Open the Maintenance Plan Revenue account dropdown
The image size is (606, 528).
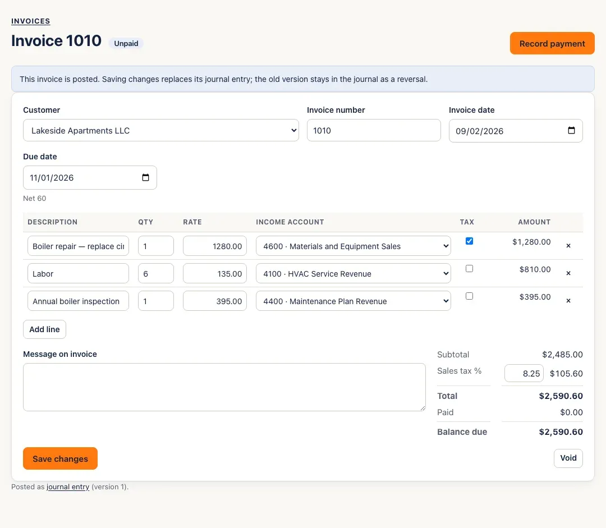(x=353, y=301)
